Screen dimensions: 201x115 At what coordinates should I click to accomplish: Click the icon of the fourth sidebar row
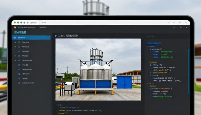click(19, 51)
